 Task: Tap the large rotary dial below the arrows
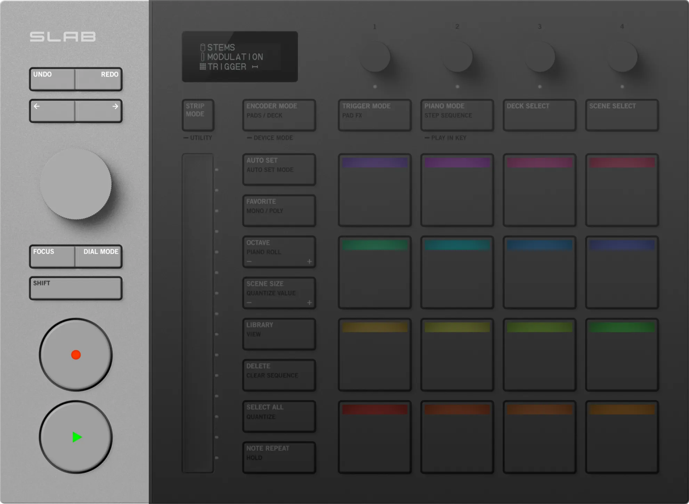76,184
